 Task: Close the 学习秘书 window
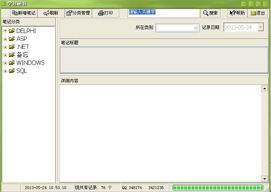tap(266, 4)
